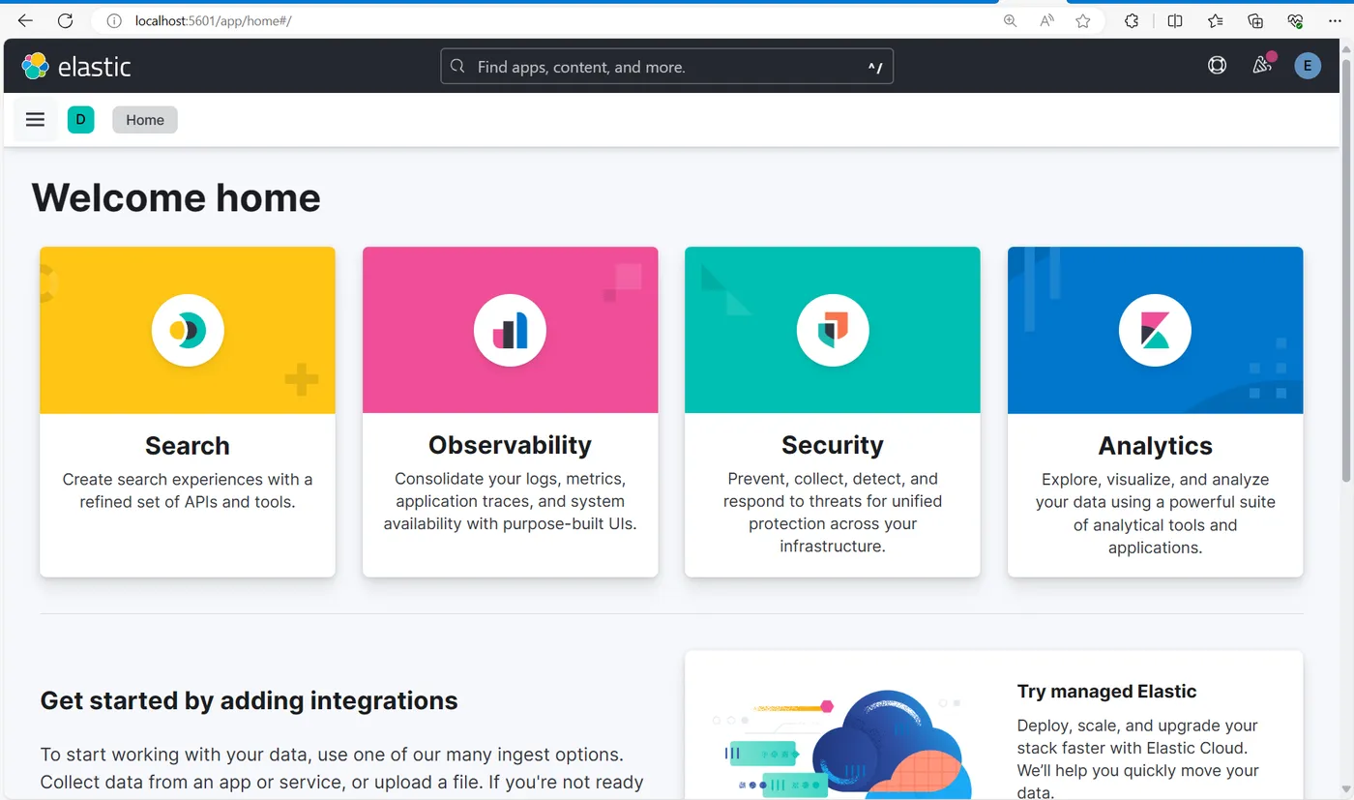Click the Analytics Kibana icon
This screenshot has width=1354, height=800.
click(x=1155, y=331)
